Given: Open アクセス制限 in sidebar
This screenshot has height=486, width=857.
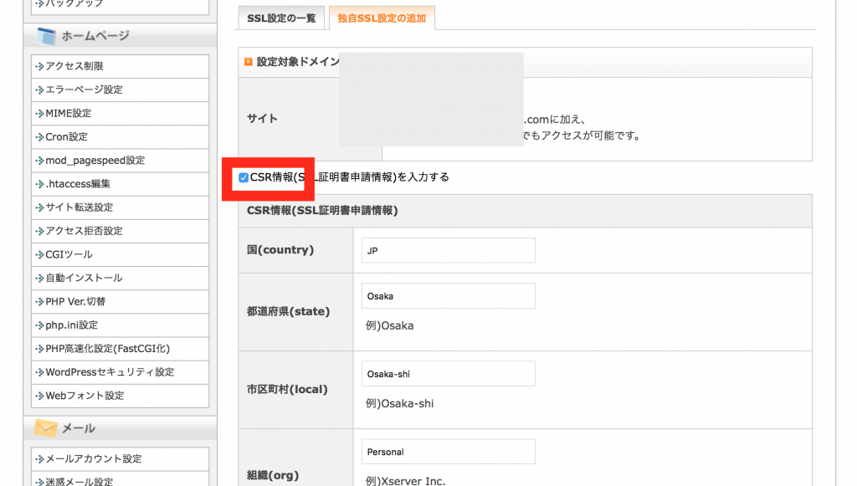Looking at the screenshot, I should point(74,66).
